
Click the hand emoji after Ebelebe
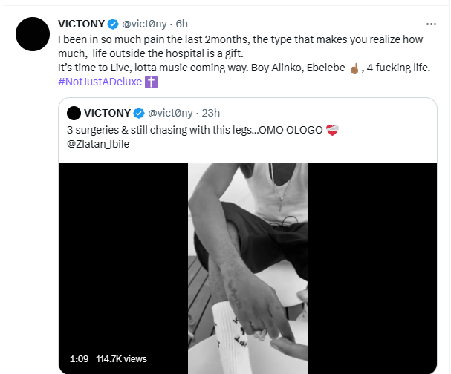tap(354, 67)
